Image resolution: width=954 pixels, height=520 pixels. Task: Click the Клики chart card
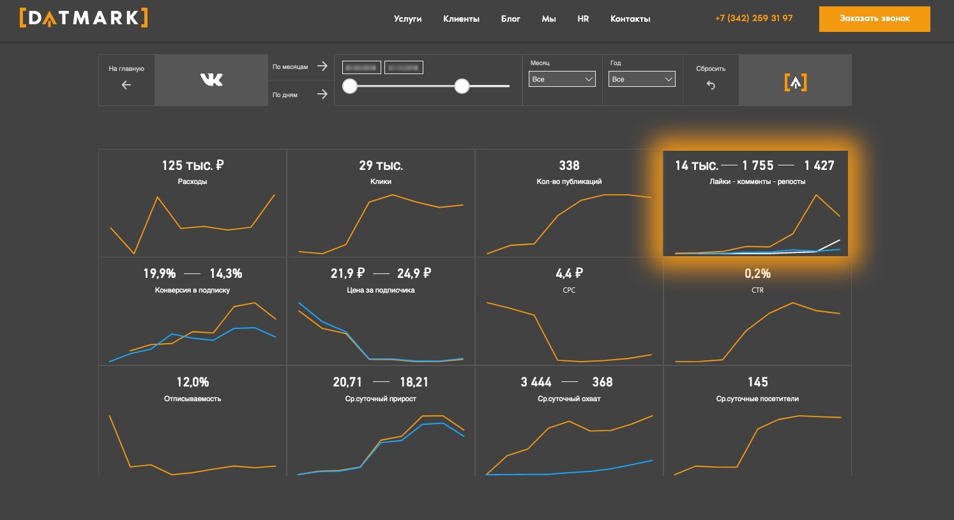pos(381,203)
